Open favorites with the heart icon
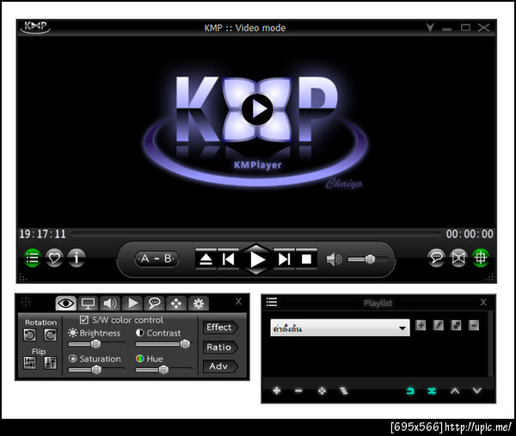 point(54,258)
